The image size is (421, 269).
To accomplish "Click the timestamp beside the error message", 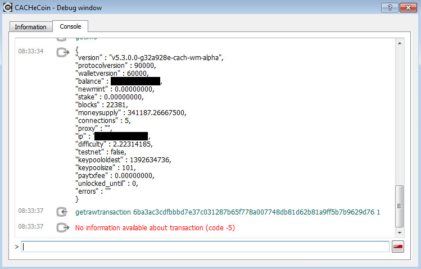I will pyautogui.click(x=30, y=227).
